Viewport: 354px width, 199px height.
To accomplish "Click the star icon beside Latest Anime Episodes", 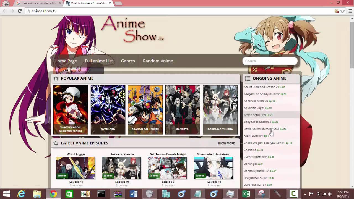I will (56, 143).
